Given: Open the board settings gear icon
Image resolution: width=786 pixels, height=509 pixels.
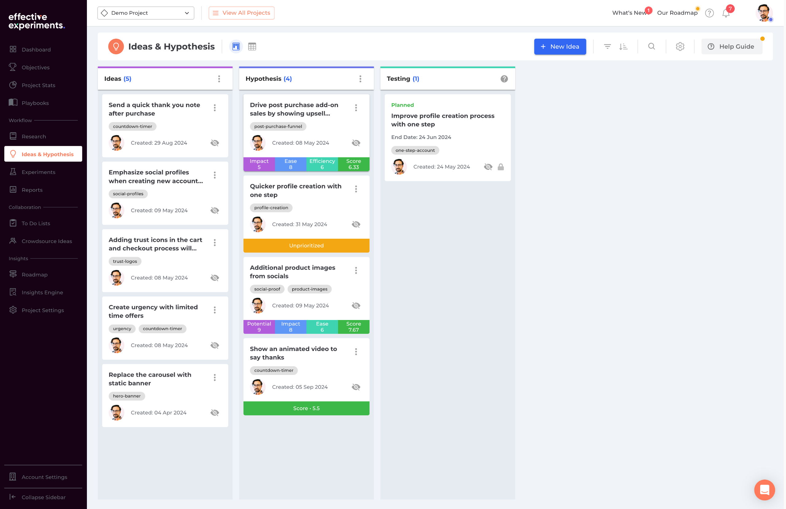Looking at the screenshot, I should pyautogui.click(x=680, y=47).
